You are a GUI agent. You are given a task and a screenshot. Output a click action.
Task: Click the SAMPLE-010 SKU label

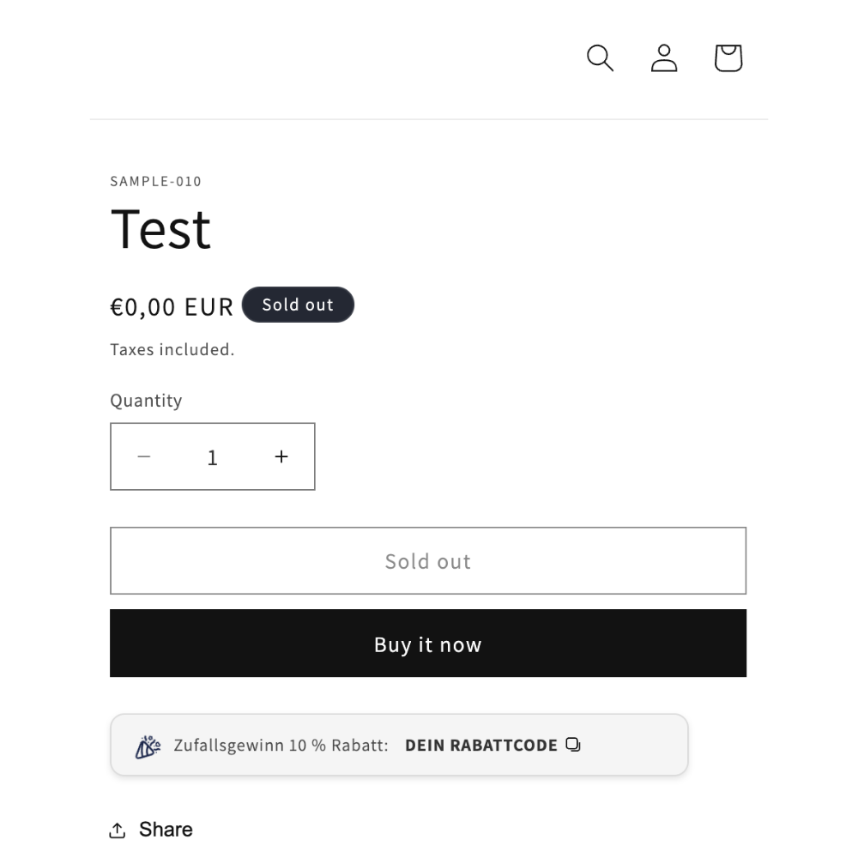pyautogui.click(x=156, y=182)
